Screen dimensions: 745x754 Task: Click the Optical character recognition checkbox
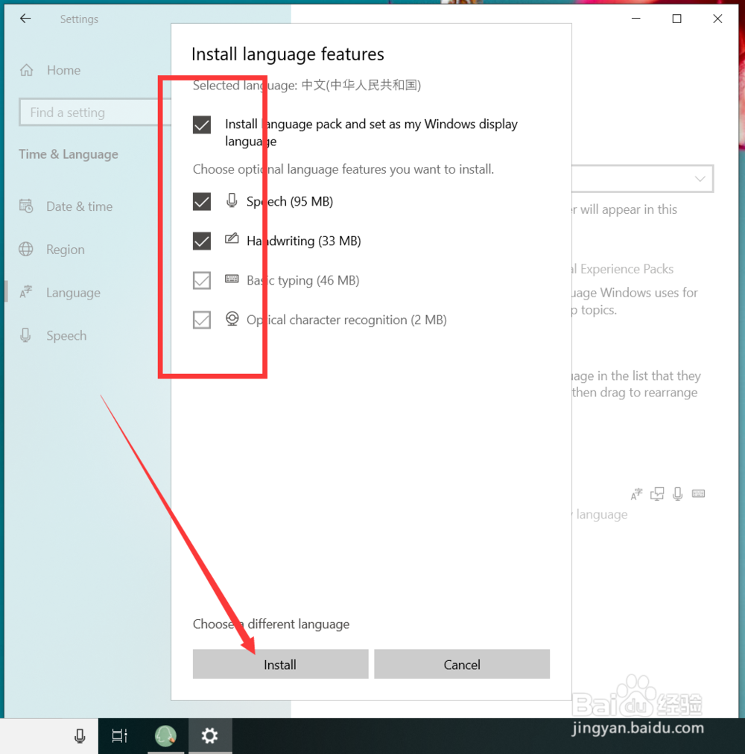(202, 320)
